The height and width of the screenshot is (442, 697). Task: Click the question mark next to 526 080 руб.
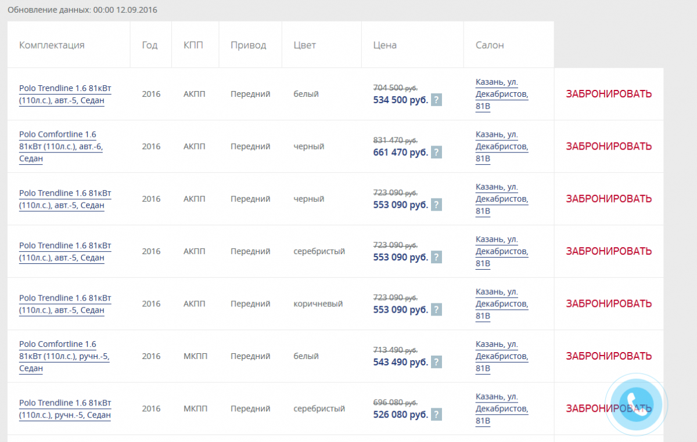click(x=436, y=414)
